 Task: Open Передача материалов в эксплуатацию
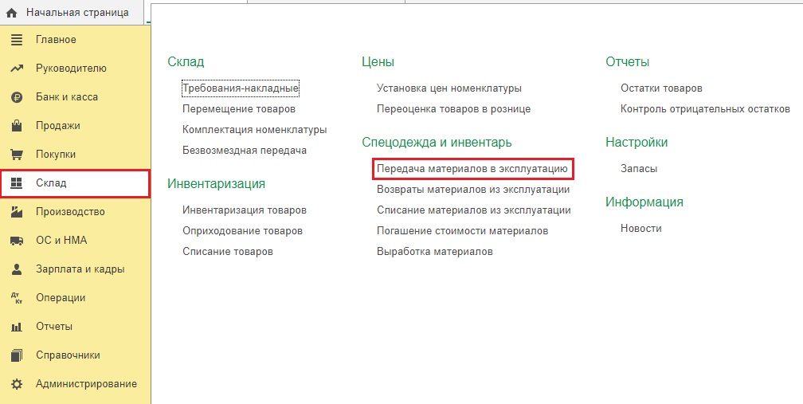point(472,170)
